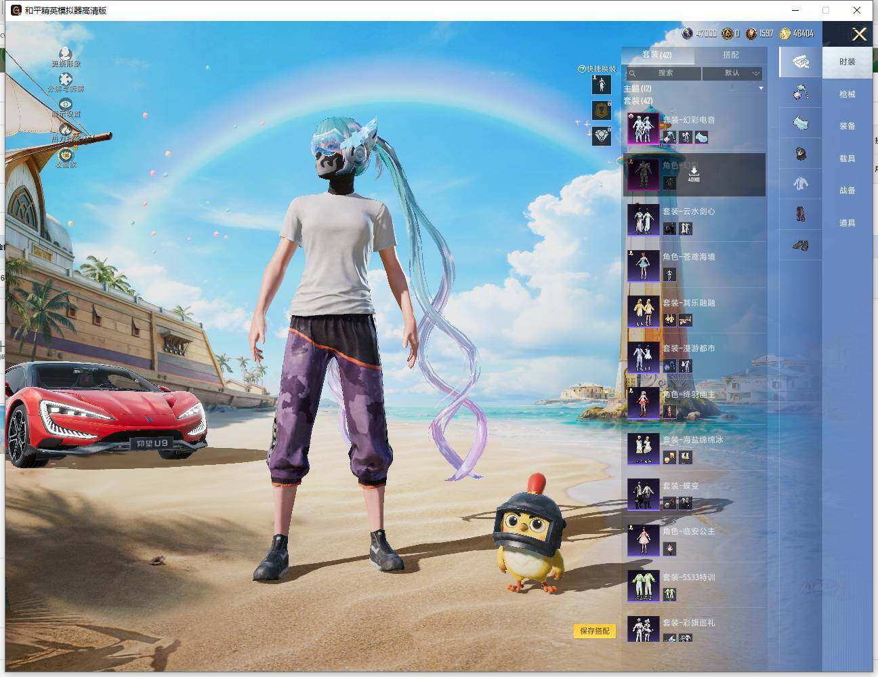Collapse the 主题(12) section arrow

761,89
